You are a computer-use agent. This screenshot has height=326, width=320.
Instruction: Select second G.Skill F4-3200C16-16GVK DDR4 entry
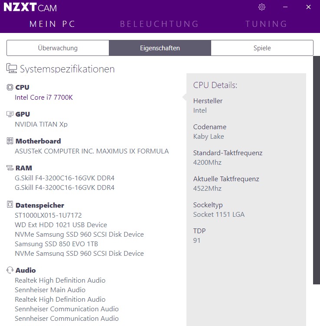click(65, 188)
